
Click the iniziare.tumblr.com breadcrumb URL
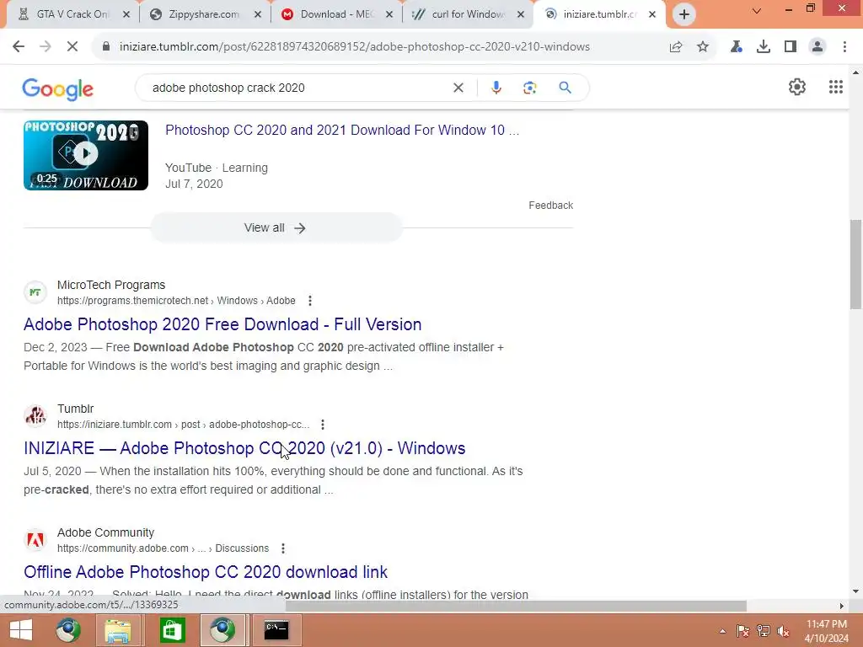[x=183, y=425]
